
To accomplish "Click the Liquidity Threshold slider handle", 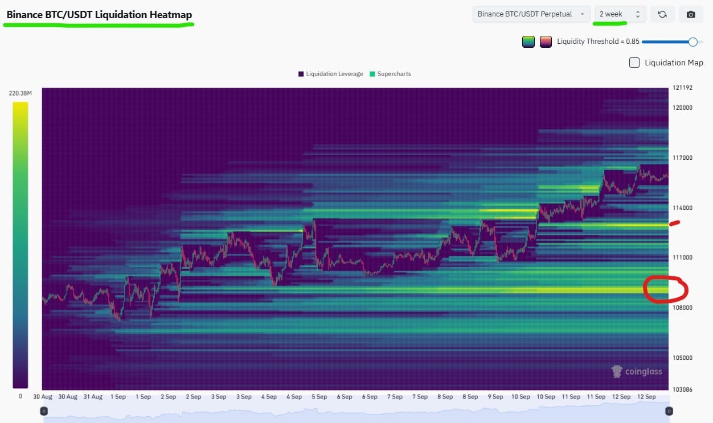I will 692,42.
